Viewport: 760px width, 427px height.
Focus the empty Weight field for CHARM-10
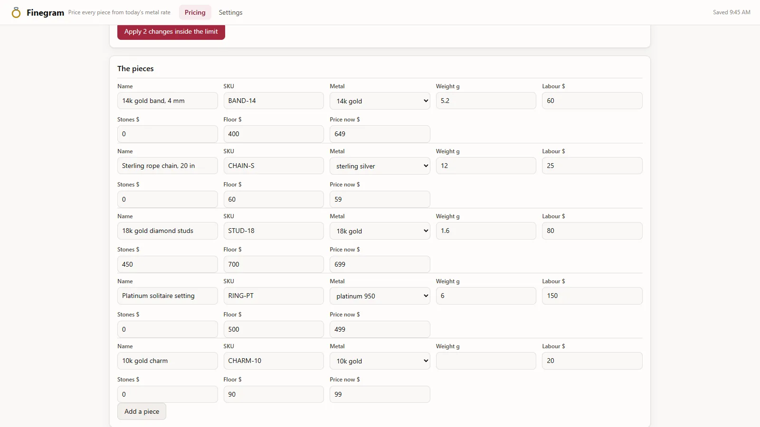pyautogui.click(x=486, y=361)
